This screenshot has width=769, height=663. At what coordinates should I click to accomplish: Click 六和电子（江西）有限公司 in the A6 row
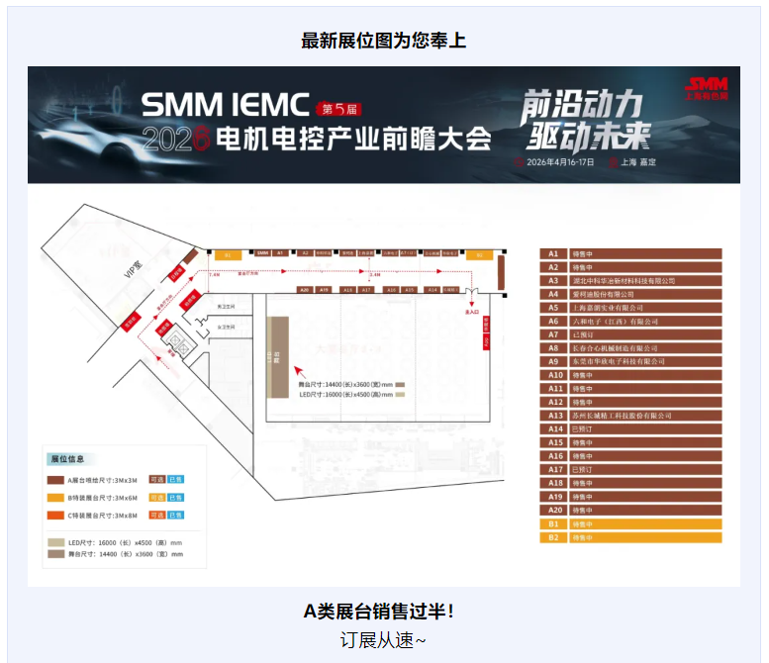point(616,322)
